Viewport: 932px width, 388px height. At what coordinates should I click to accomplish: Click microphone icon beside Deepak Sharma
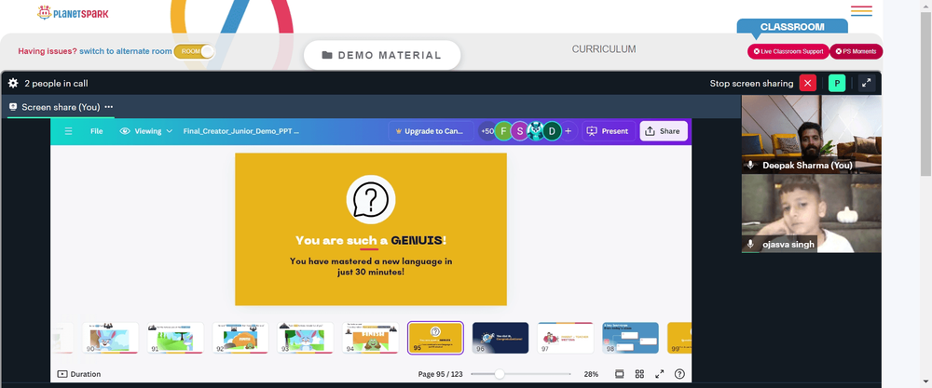pos(751,165)
